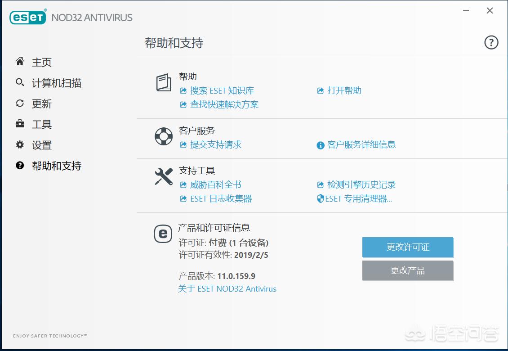Click the license validity date 2019/2/5
Viewport: 508px width, 351px height.
point(251,255)
